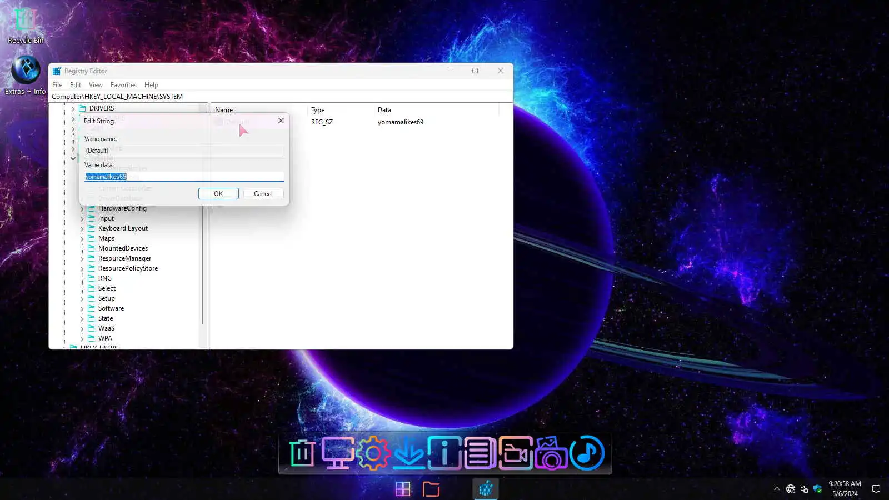Select the Software key label
This screenshot has height=500, width=889.
(x=111, y=308)
